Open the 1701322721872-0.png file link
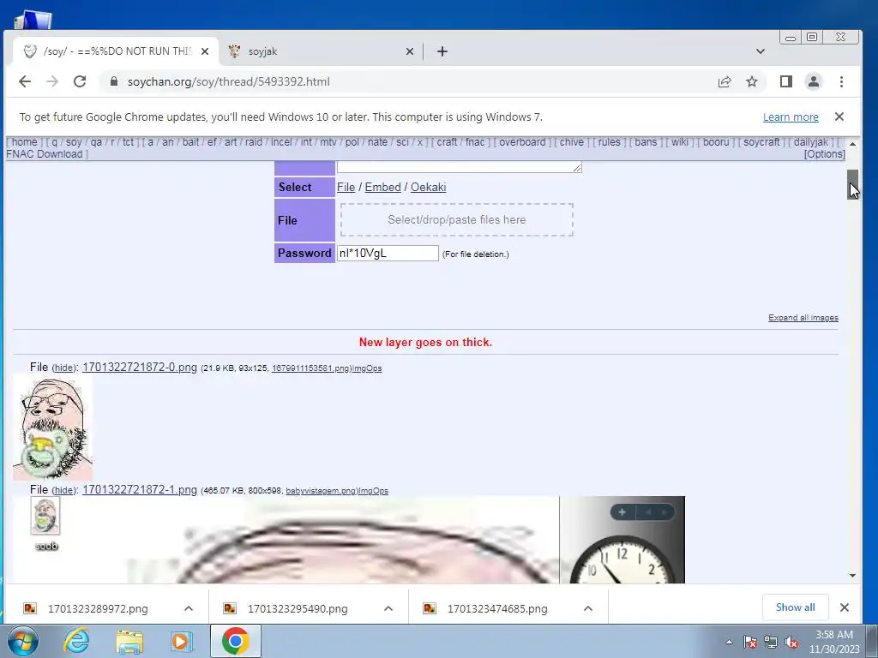The width and height of the screenshot is (878, 658). (x=140, y=367)
